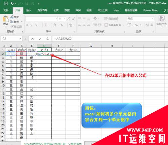Click the Insert Function fx icon
Image resolution: width=168 pixels, height=145 pixels.
point(47,39)
